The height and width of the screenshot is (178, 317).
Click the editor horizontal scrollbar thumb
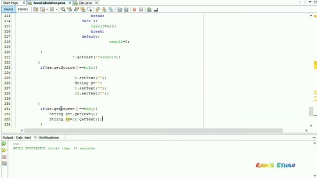coord(154,131)
